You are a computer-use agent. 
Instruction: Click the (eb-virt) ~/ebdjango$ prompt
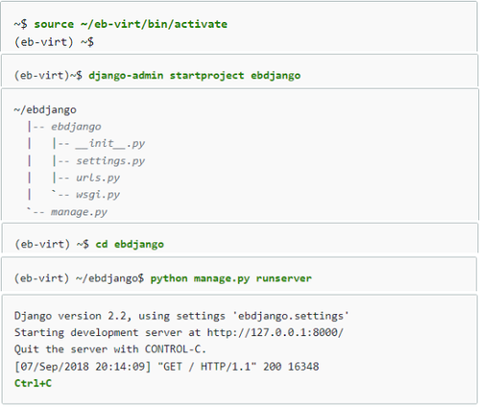[79, 278]
